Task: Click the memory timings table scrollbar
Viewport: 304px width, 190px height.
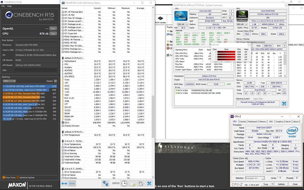Action: click(x=285, y=64)
